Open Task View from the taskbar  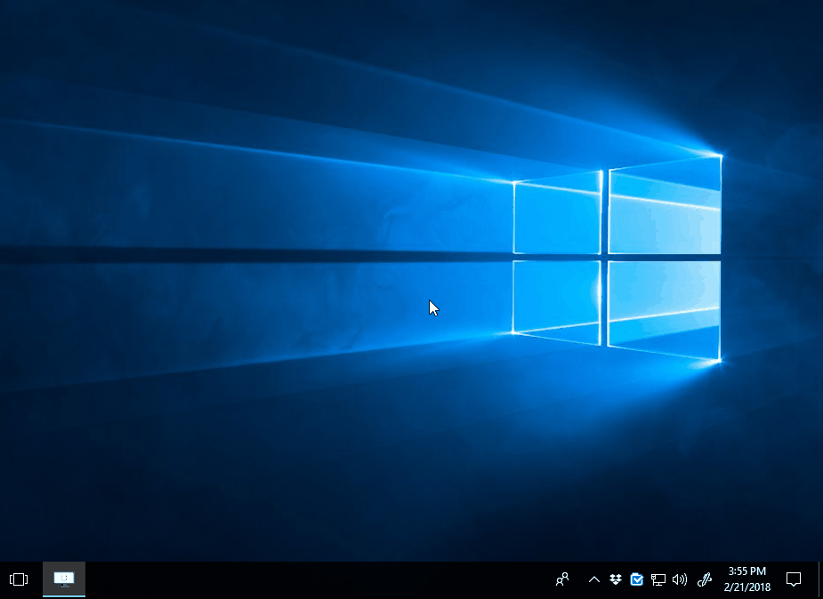(19, 579)
